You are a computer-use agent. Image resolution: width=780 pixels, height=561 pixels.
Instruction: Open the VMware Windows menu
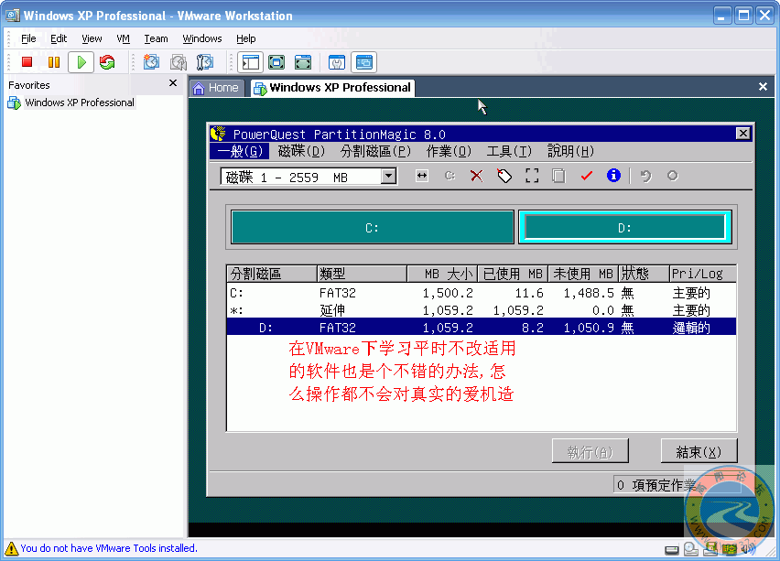coord(202,38)
